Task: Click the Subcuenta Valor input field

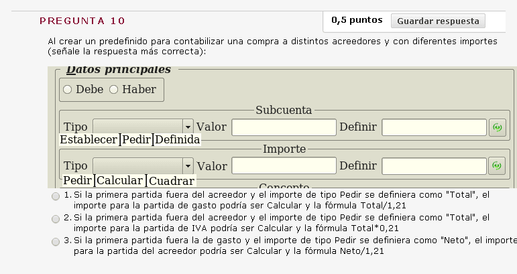Action: pyautogui.click(x=284, y=127)
